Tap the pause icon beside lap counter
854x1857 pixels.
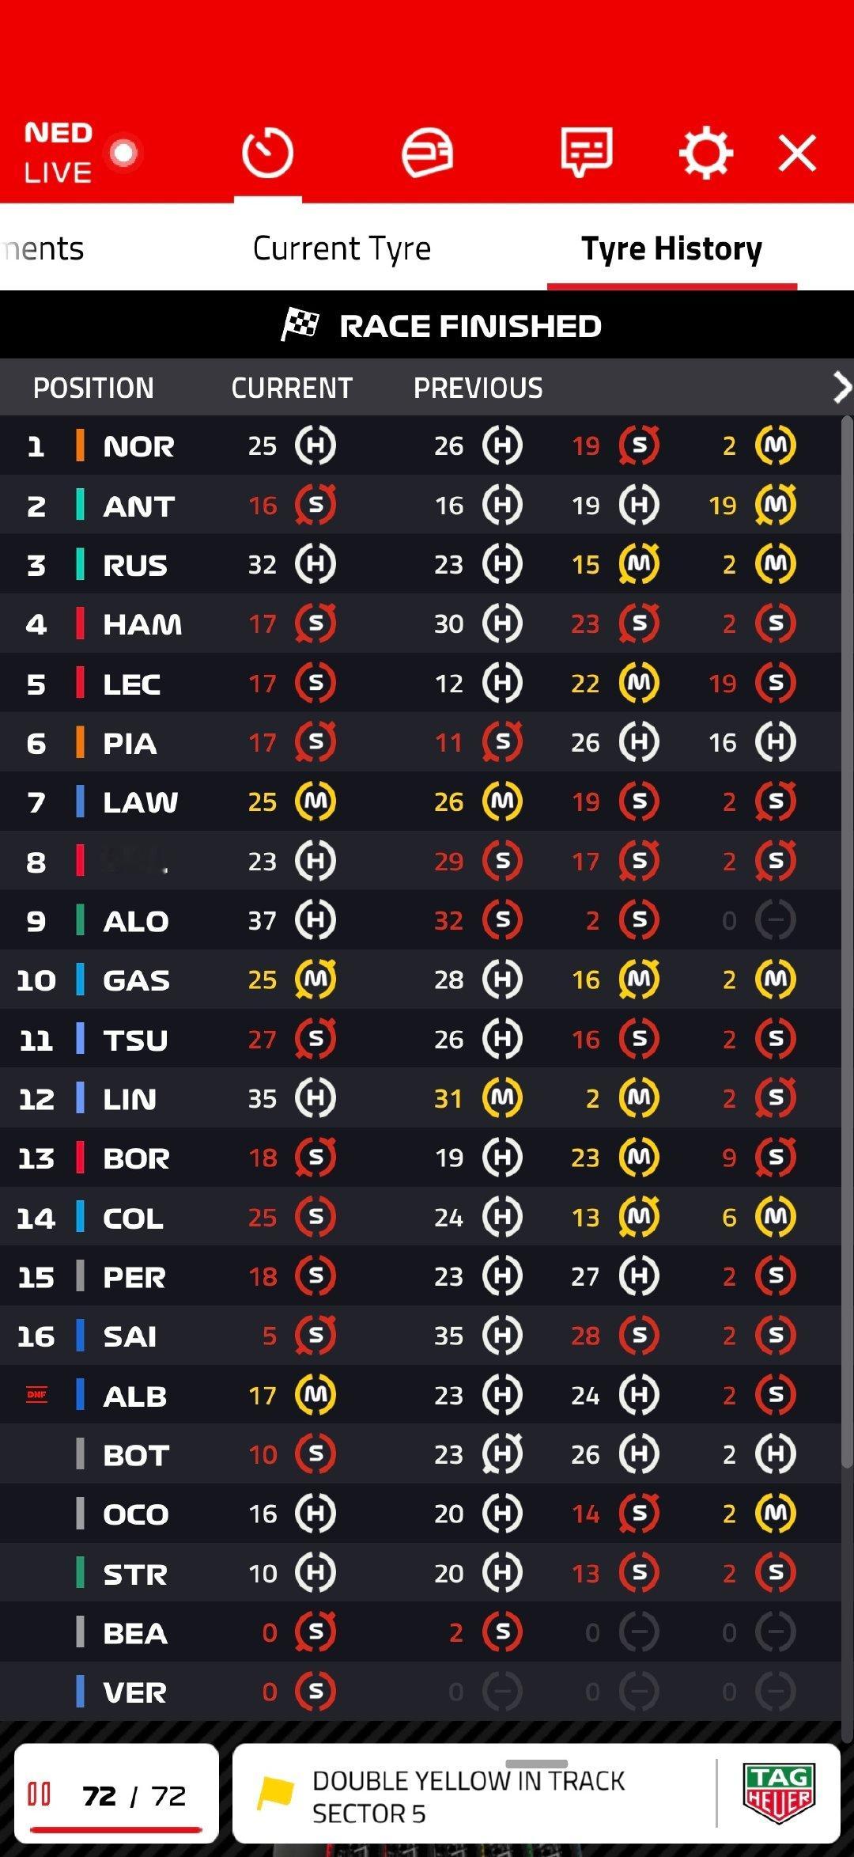coord(39,1794)
